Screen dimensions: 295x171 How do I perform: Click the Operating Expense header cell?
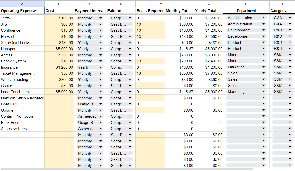[x=22, y=11]
